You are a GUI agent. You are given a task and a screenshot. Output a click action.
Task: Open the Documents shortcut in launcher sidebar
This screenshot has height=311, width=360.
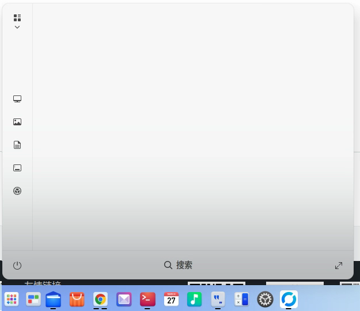[x=17, y=145]
